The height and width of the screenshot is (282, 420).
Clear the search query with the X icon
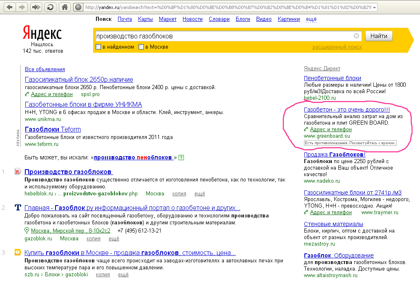click(356, 36)
